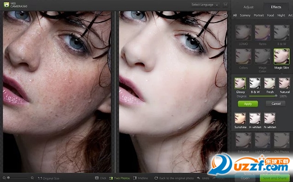
Task: Select the Natural skin style
Action: point(284,83)
